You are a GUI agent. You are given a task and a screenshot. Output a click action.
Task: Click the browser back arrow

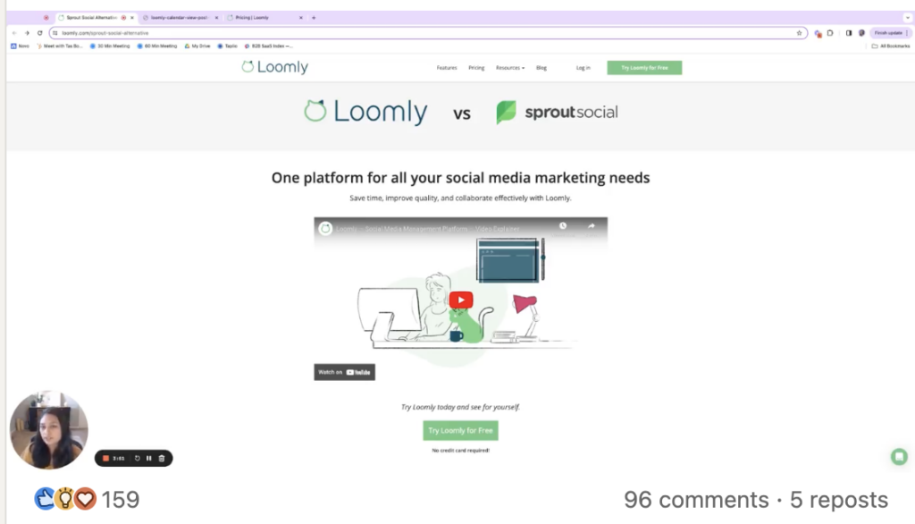pyautogui.click(x=14, y=33)
